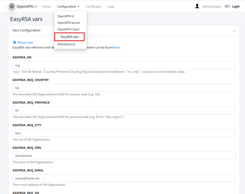
Task: Click the EASYRSA_REQ_COUNTRY label
Action: tap(31, 80)
